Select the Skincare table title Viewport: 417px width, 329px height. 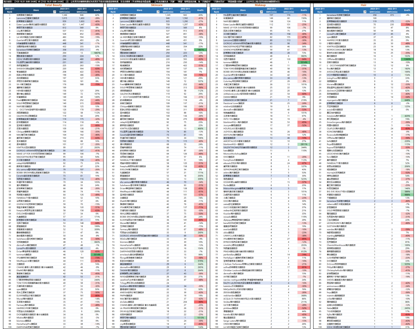point(157,5)
